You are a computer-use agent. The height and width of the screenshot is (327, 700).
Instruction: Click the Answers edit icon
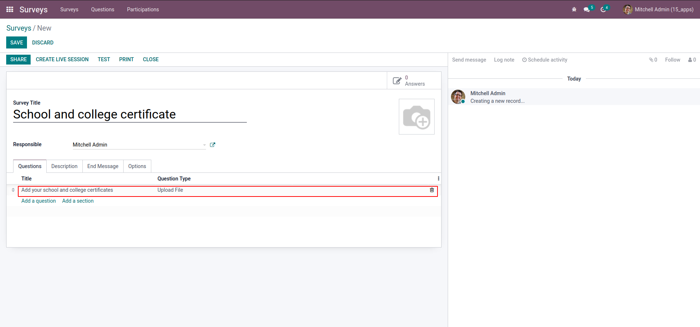point(397,81)
